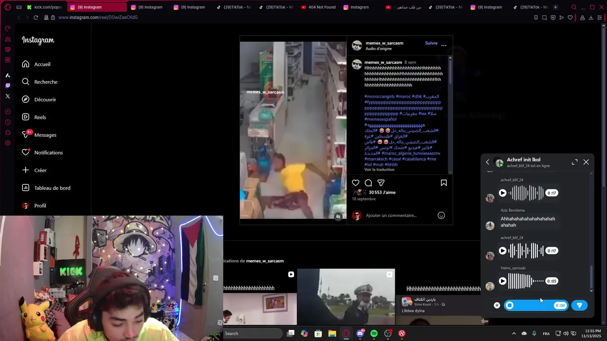Open browser downloads icon

[591, 18]
